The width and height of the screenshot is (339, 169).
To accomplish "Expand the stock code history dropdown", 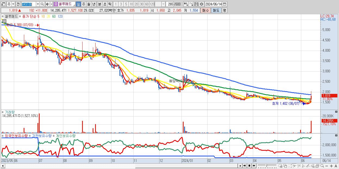I will click(x=38, y=4).
